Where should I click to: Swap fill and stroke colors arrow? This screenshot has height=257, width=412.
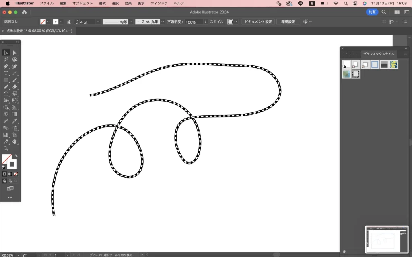click(x=16, y=156)
